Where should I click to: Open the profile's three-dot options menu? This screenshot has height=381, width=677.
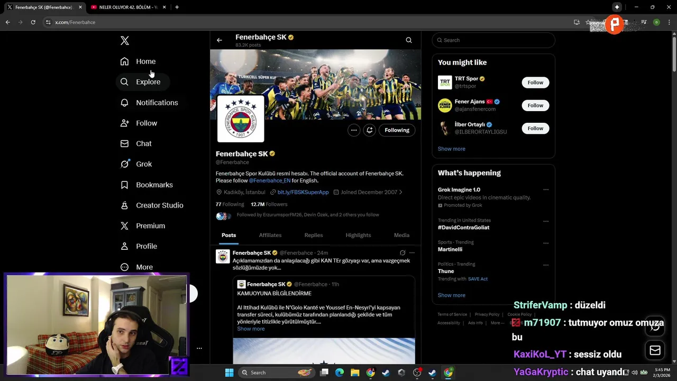[x=354, y=130]
